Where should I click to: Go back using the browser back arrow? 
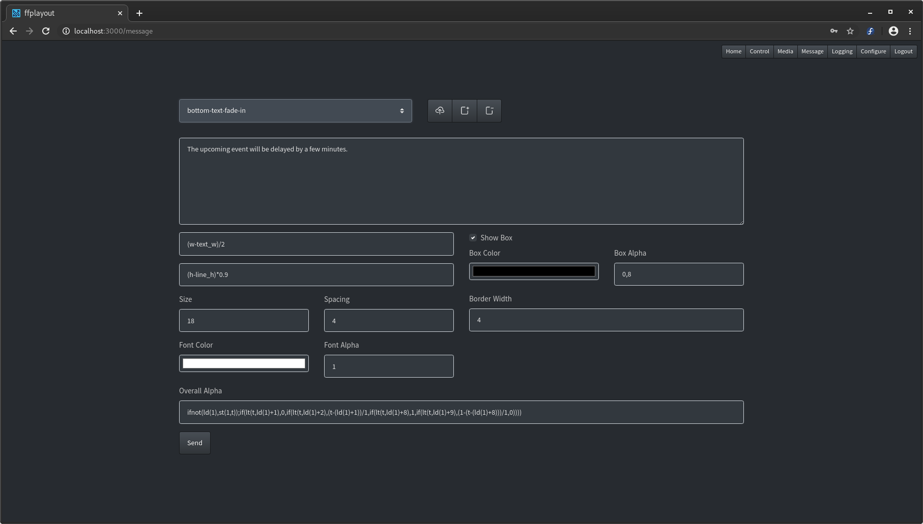[13, 31]
